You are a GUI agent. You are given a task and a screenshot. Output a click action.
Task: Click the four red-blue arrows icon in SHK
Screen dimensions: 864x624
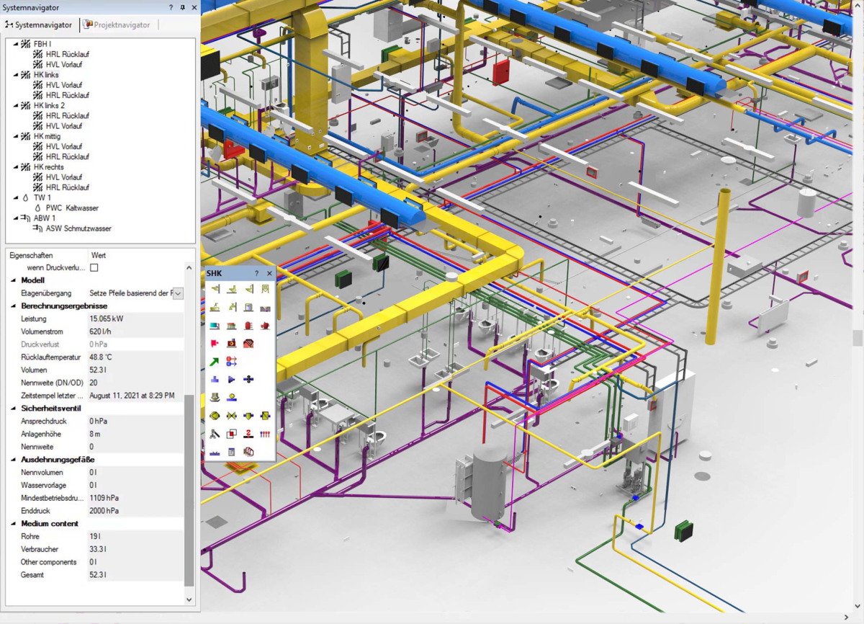coord(265,434)
